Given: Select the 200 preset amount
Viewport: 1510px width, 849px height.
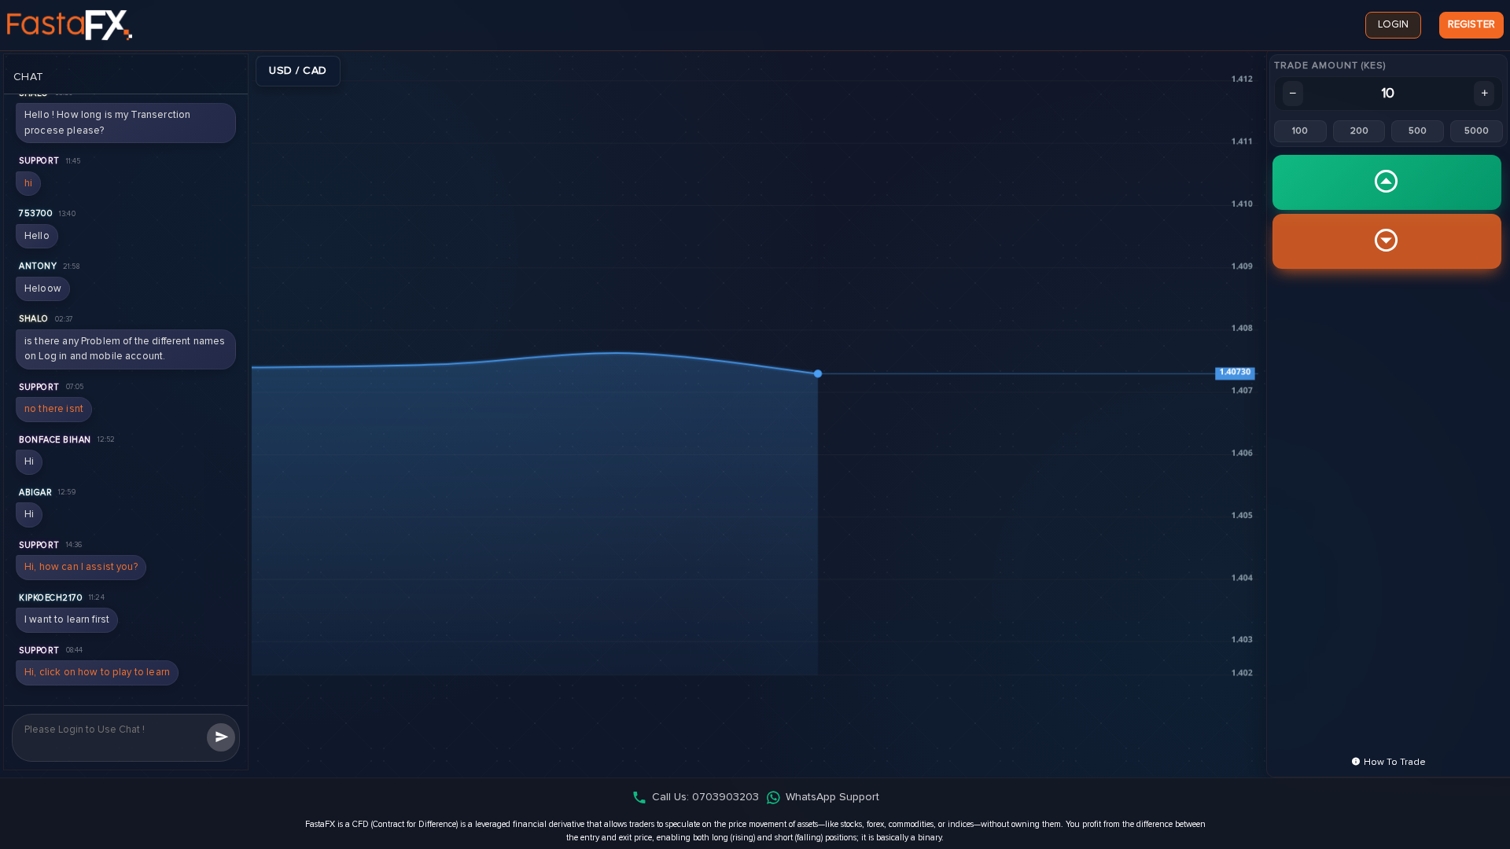Looking at the screenshot, I should (1358, 131).
